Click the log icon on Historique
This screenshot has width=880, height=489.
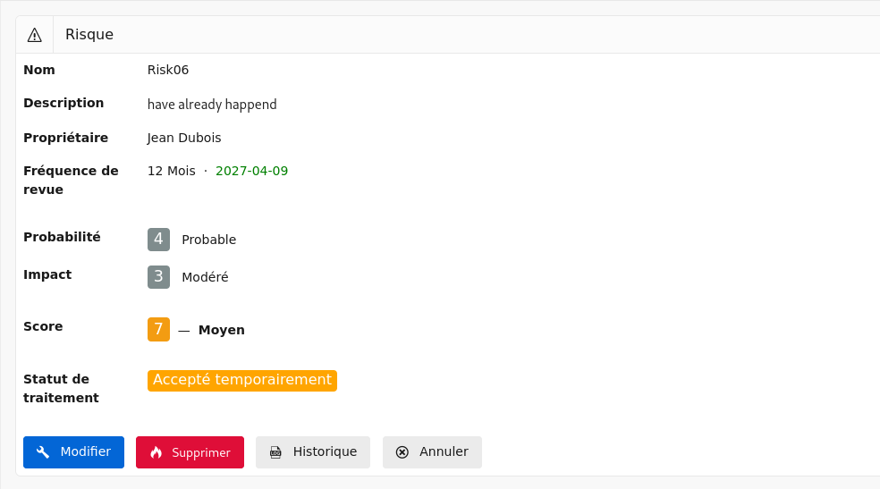275,452
